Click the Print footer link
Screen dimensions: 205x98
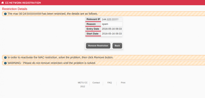[x=123, y=83]
